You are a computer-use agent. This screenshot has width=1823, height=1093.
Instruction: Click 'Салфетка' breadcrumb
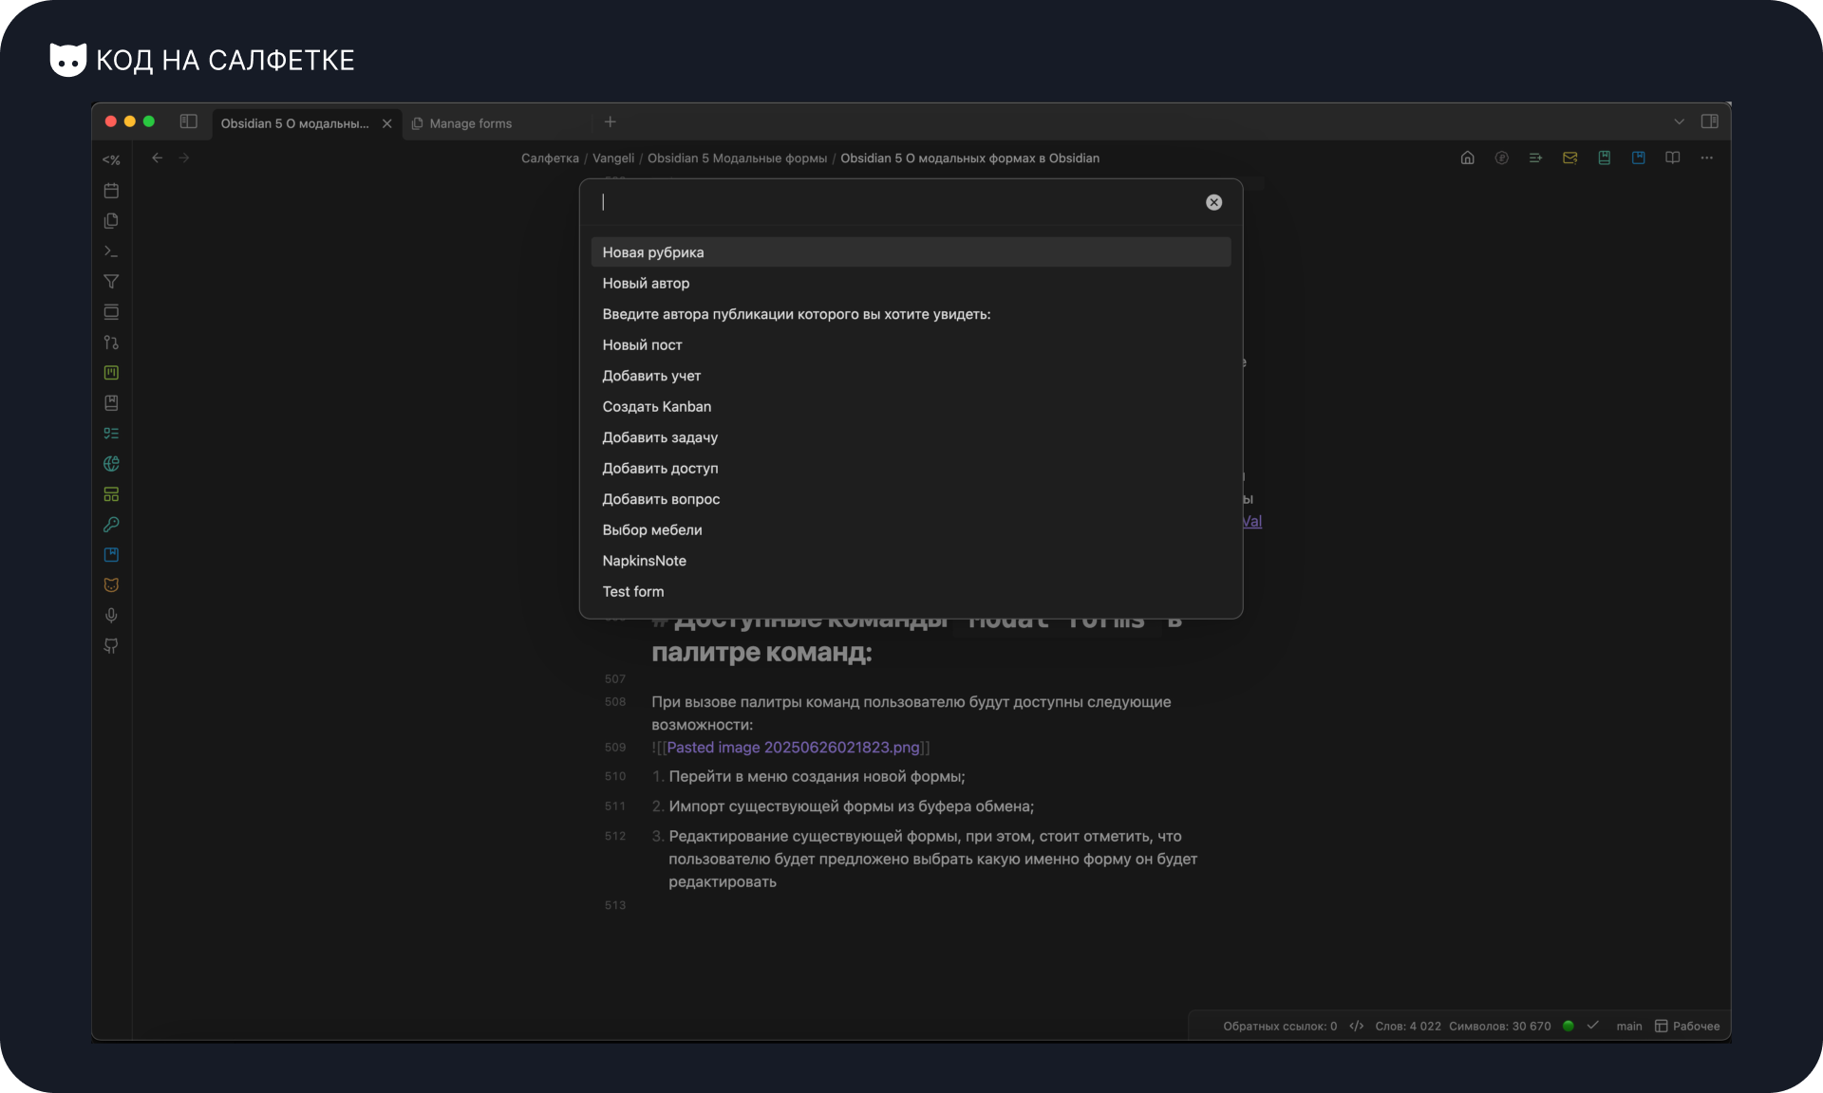(550, 158)
